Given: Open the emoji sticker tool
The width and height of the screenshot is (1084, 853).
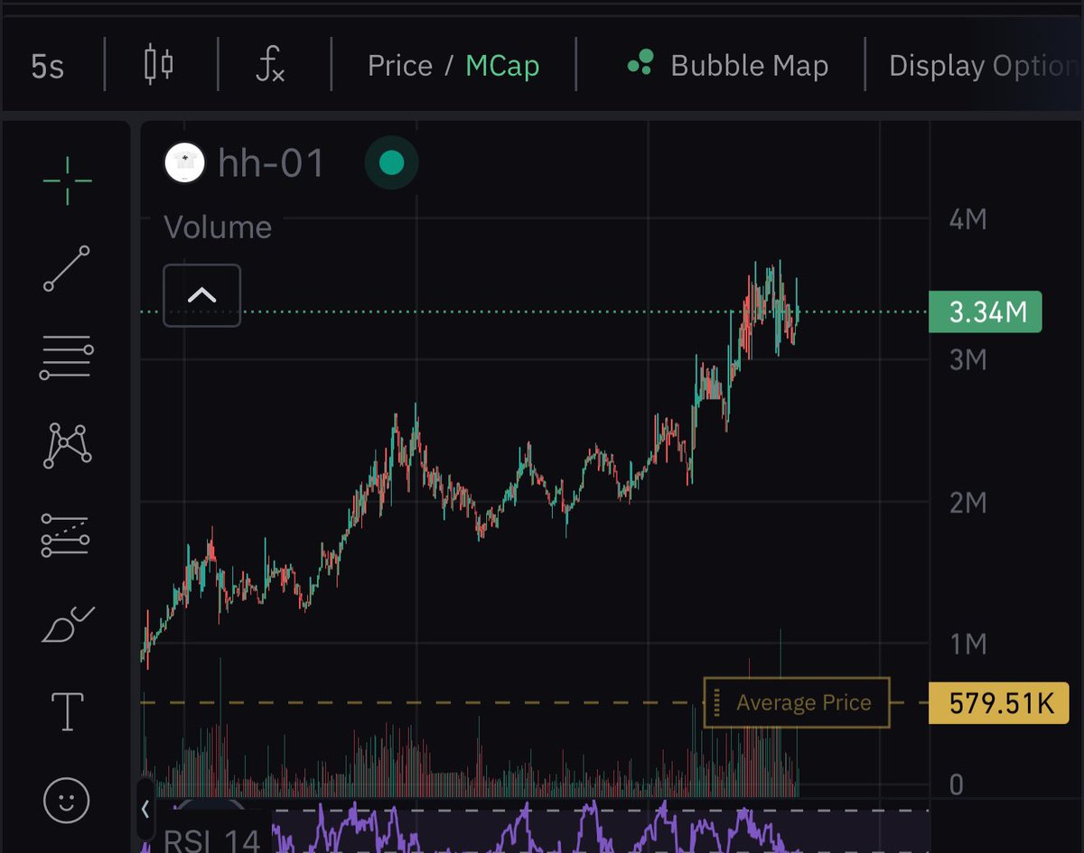Looking at the screenshot, I should 67,800.
